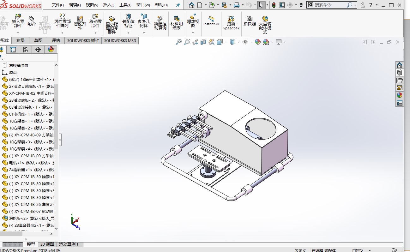This screenshot has height=252, width=410.
Task: Click the Home icon in title toolbar
Action: (x=192, y=5)
